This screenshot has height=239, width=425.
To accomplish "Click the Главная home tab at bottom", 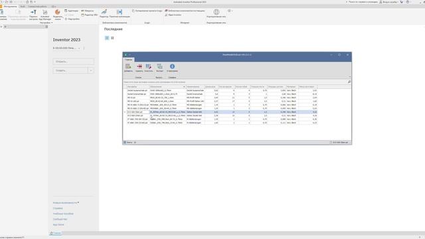I will 56,233.
